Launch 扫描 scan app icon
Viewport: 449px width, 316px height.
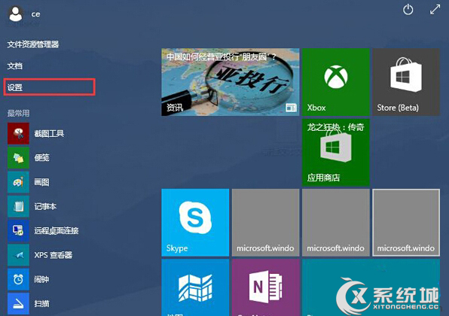click(x=18, y=303)
